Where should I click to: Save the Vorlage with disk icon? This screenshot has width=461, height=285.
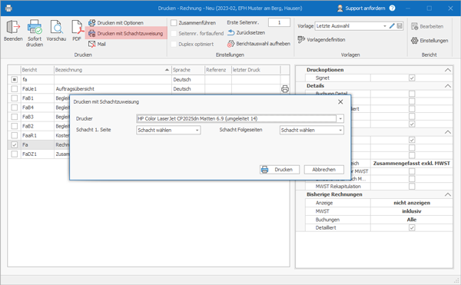coord(400,26)
